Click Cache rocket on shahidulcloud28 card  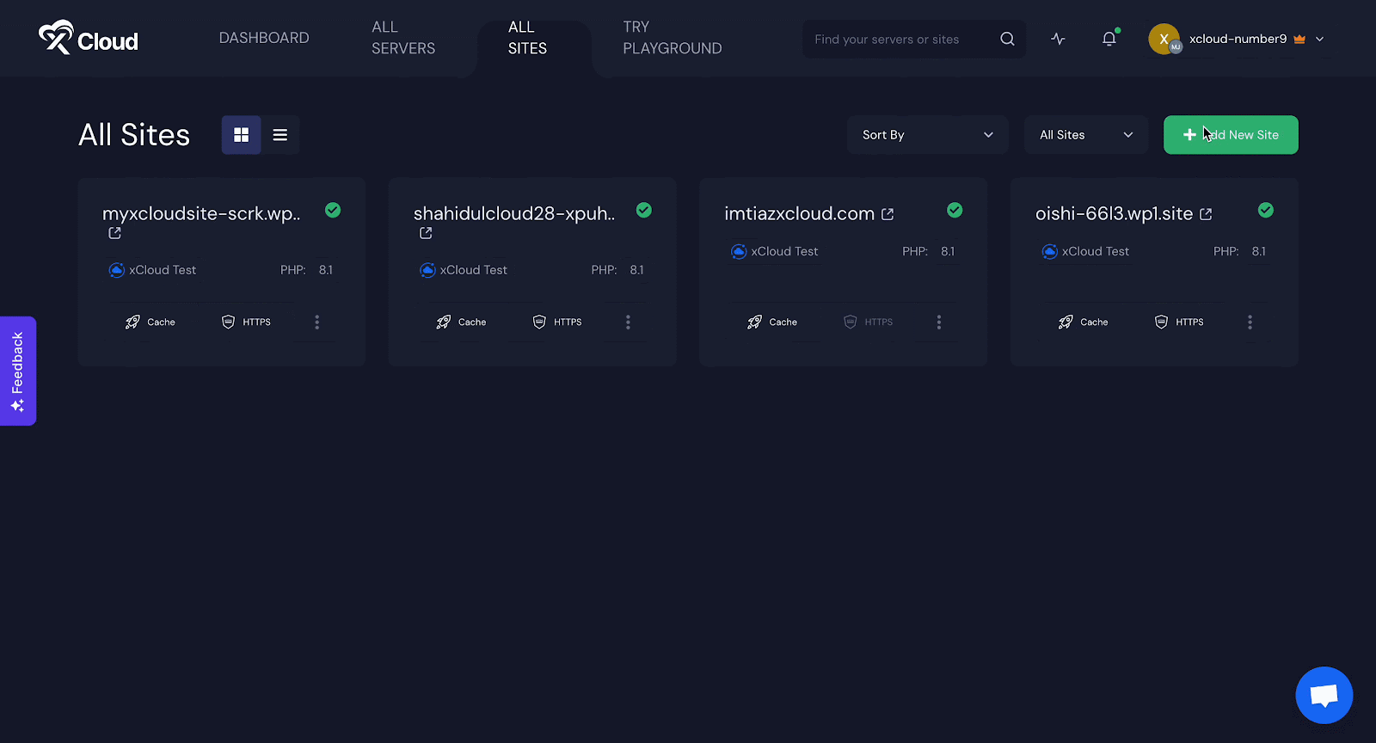(444, 322)
